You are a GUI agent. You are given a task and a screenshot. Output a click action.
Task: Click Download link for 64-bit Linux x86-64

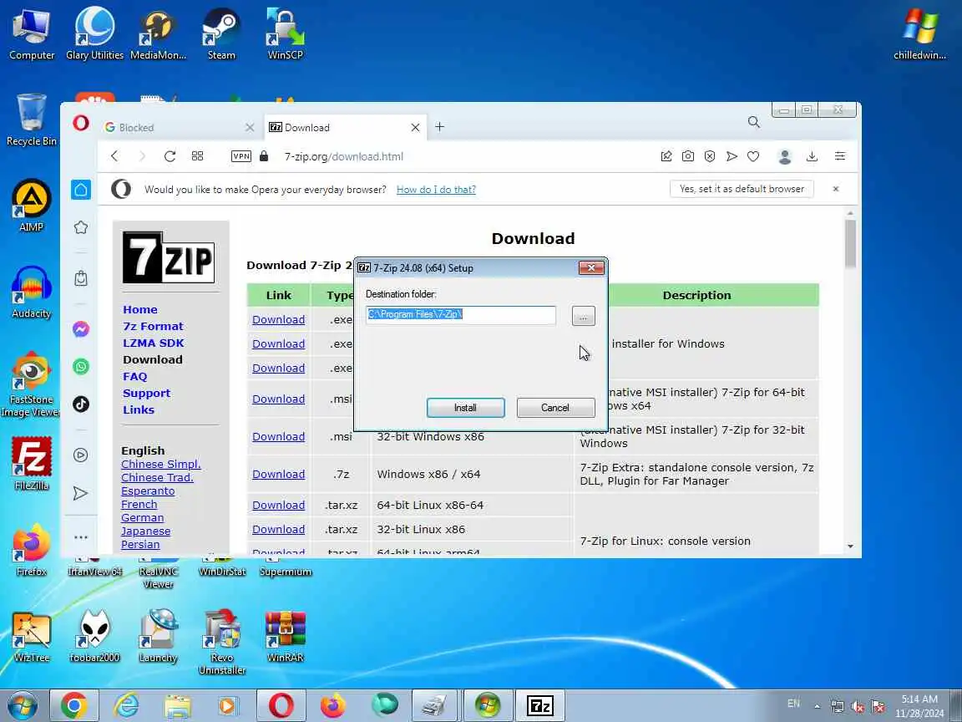279,505
